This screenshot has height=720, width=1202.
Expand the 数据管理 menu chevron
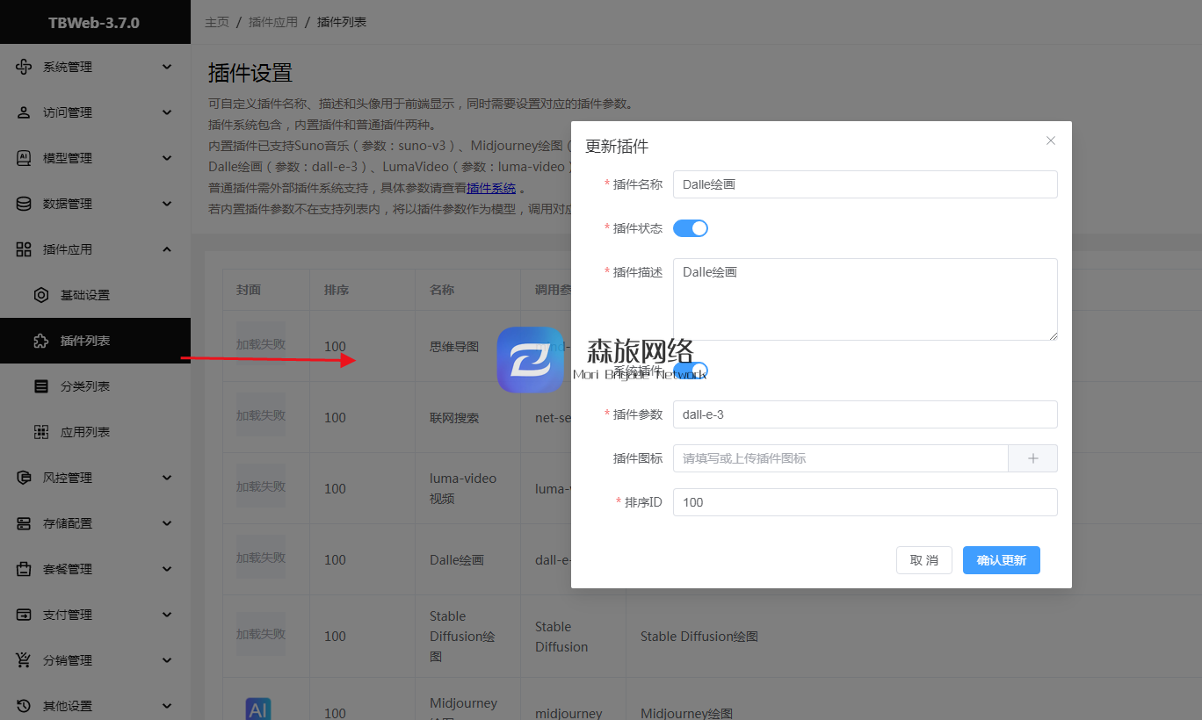click(167, 204)
